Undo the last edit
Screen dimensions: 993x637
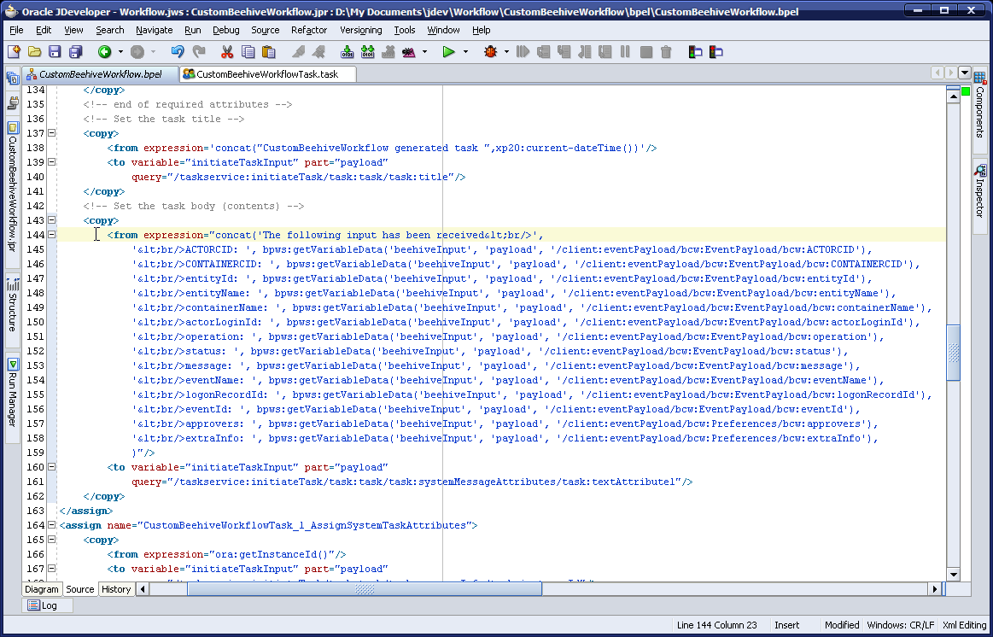[178, 51]
